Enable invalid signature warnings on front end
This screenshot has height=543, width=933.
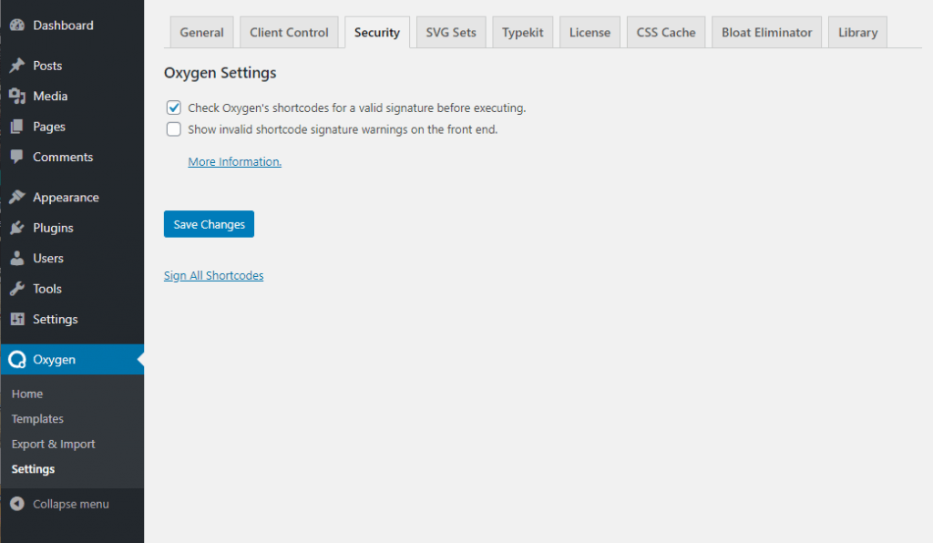point(174,129)
